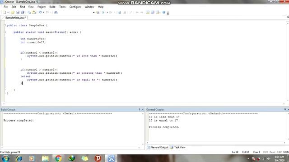Click the blue Help icon

click(164, 12)
